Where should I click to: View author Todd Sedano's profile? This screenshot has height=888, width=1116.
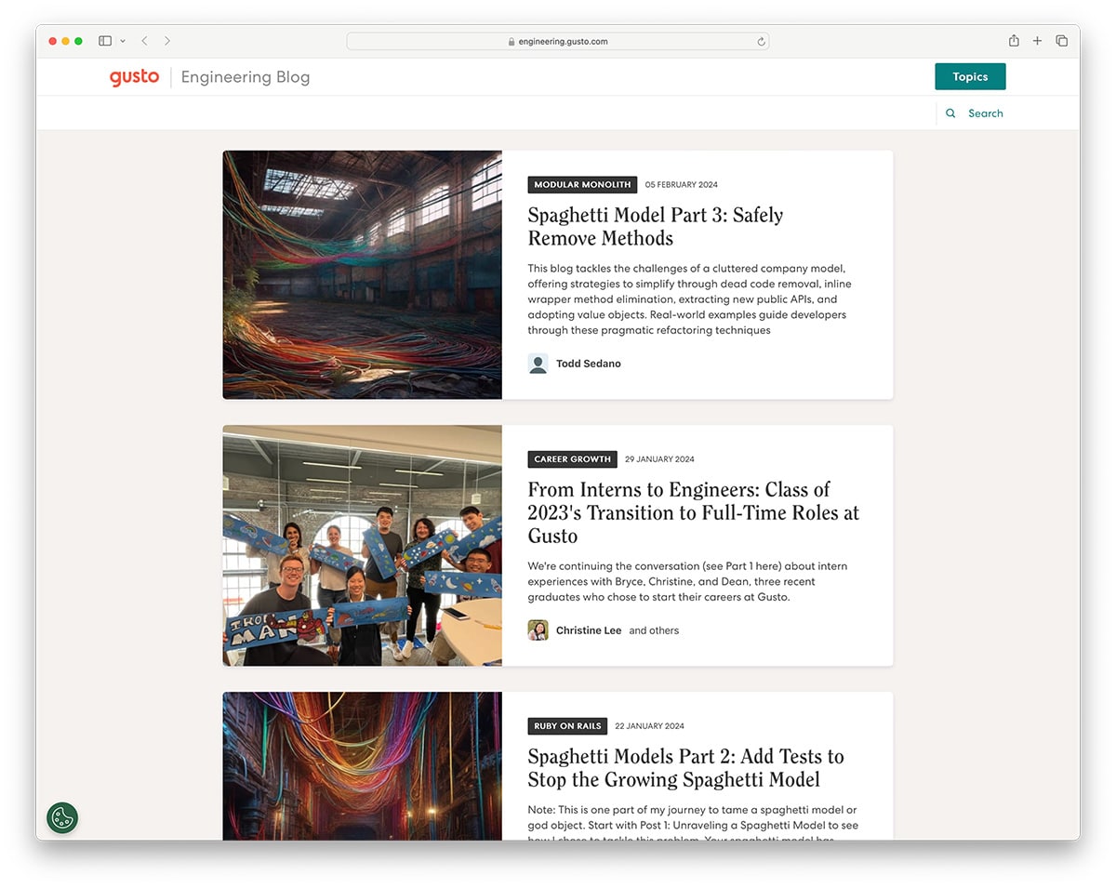tap(588, 364)
